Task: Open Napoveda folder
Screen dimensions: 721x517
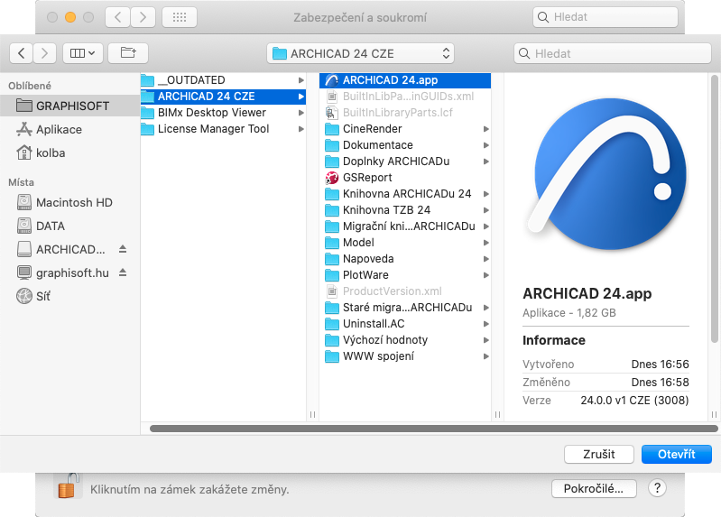Action: click(x=405, y=258)
